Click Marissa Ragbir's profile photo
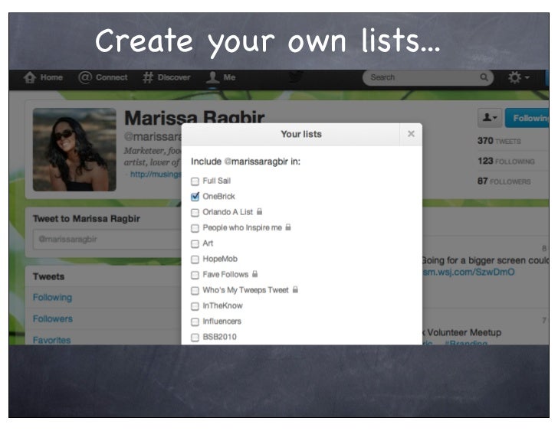Image resolution: width=558 pixels, height=431 pixels. (74, 149)
